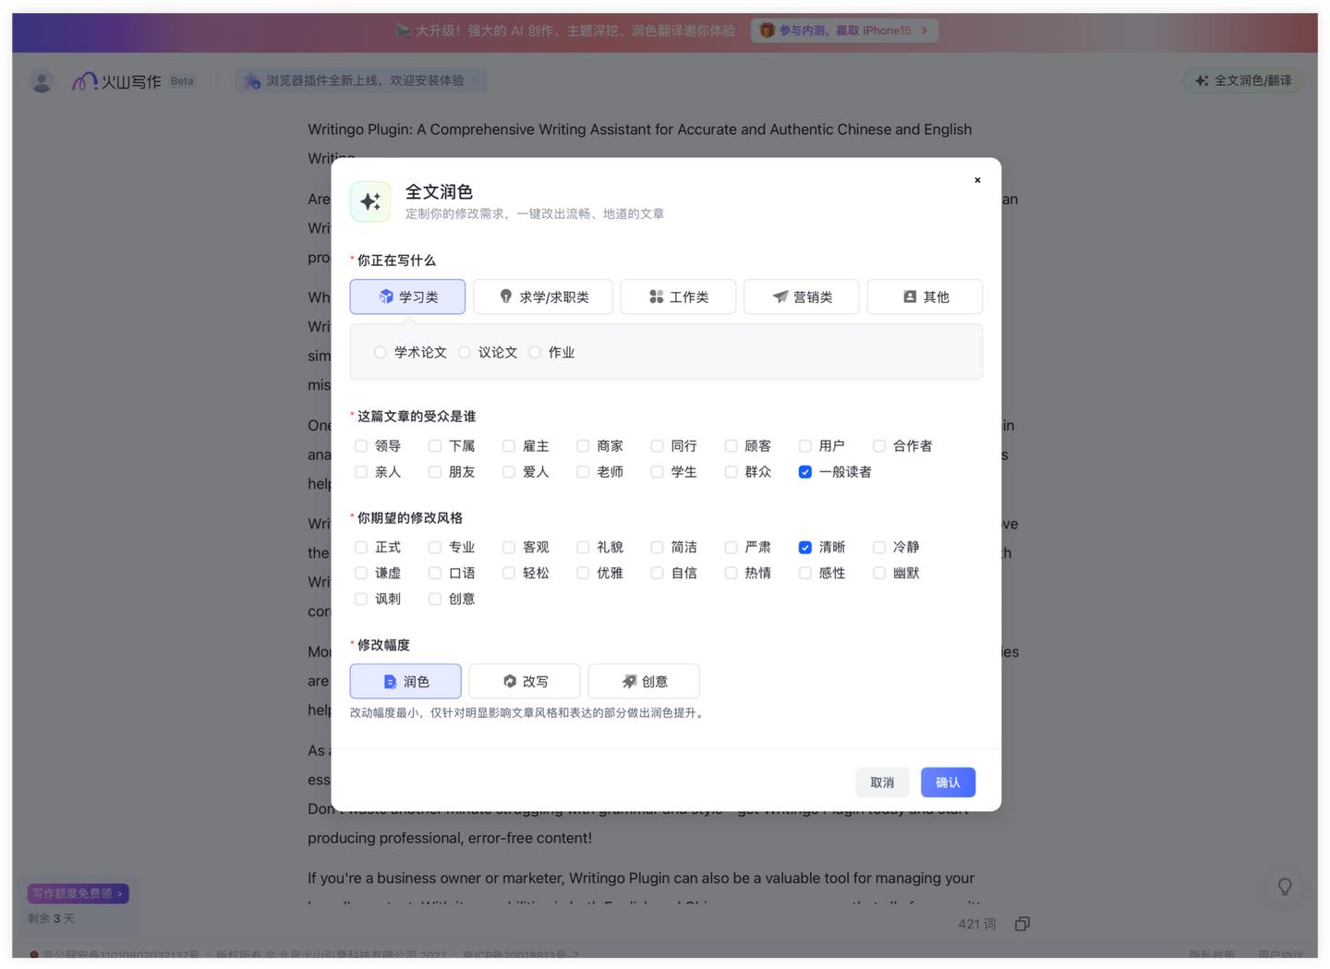Check the 冷静 style checkbox

pyautogui.click(x=879, y=548)
